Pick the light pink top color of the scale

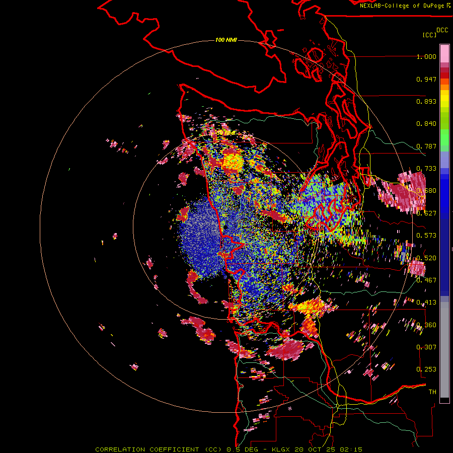(444, 53)
